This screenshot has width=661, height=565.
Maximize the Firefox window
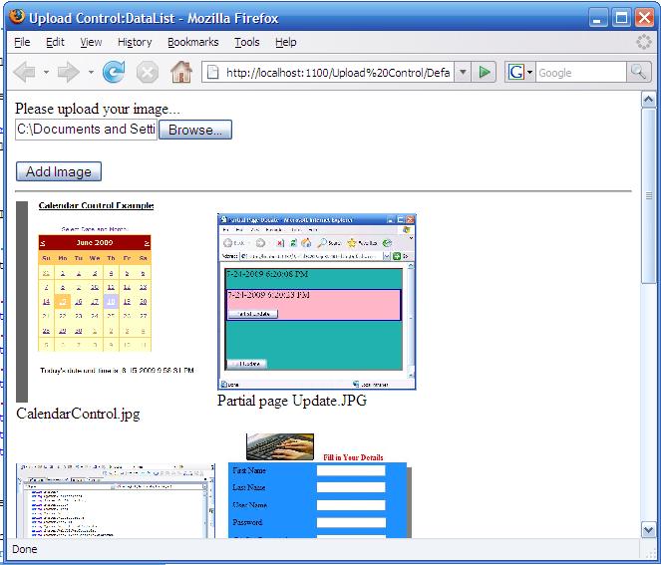(621, 18)
